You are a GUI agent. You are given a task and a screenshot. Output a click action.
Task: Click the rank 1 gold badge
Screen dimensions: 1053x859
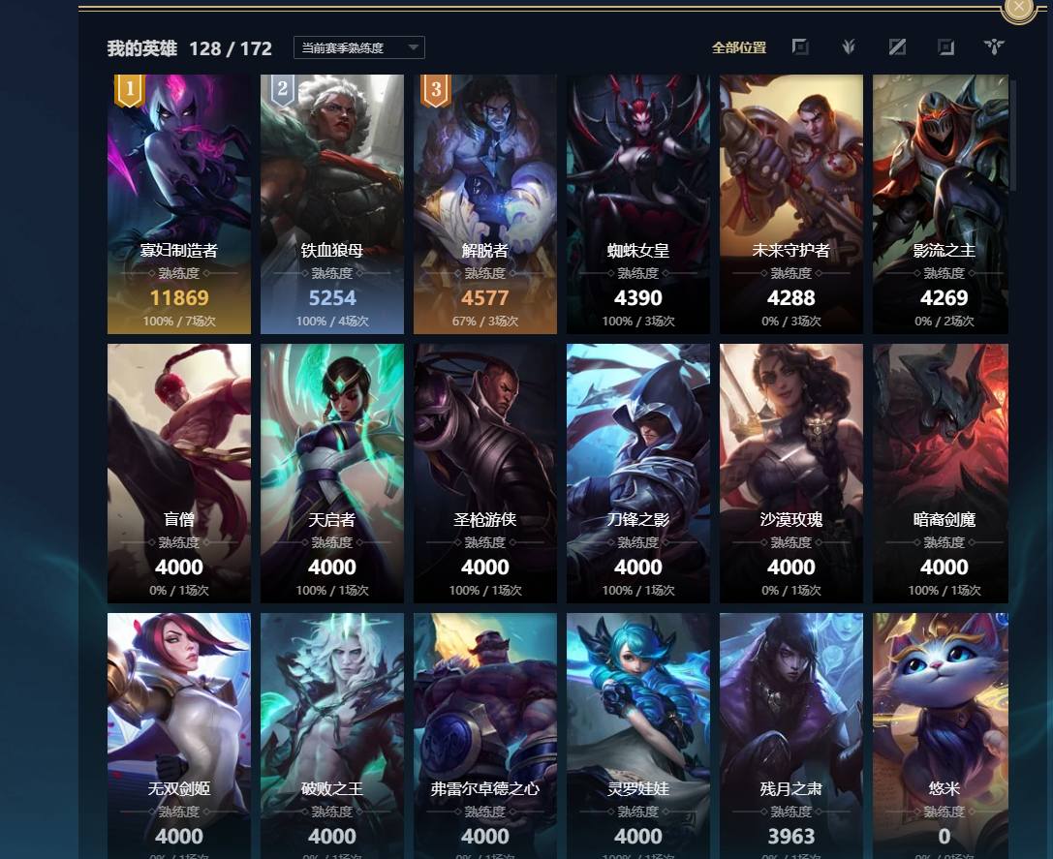130,90
